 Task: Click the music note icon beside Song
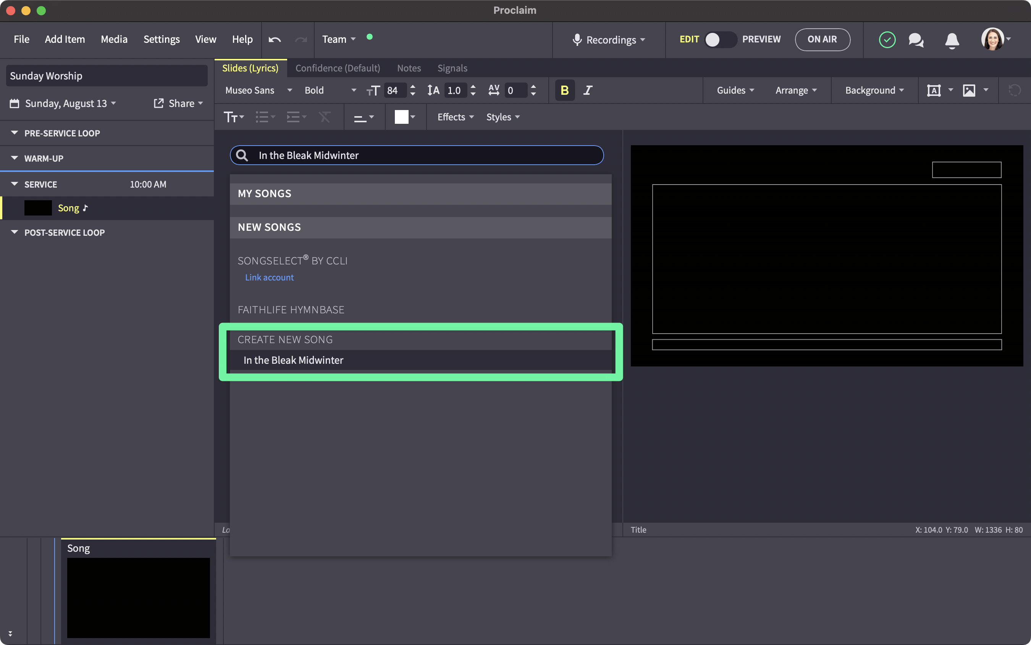point(85,208)
